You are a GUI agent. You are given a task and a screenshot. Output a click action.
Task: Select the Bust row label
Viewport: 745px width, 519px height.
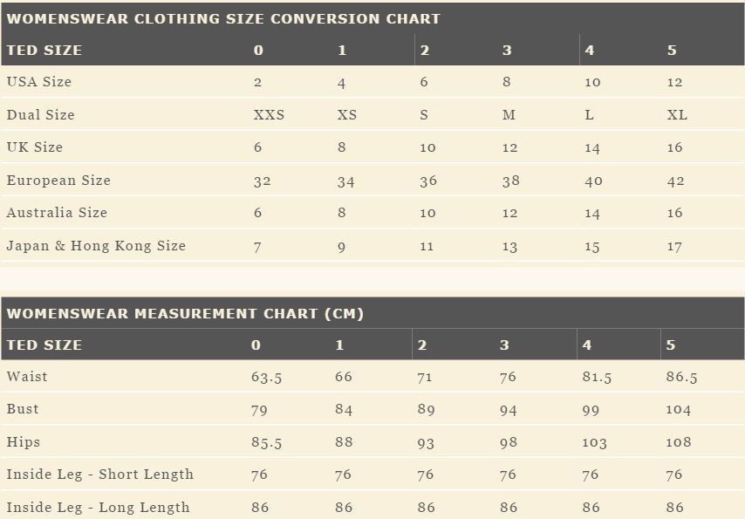[x=23, y=409]
